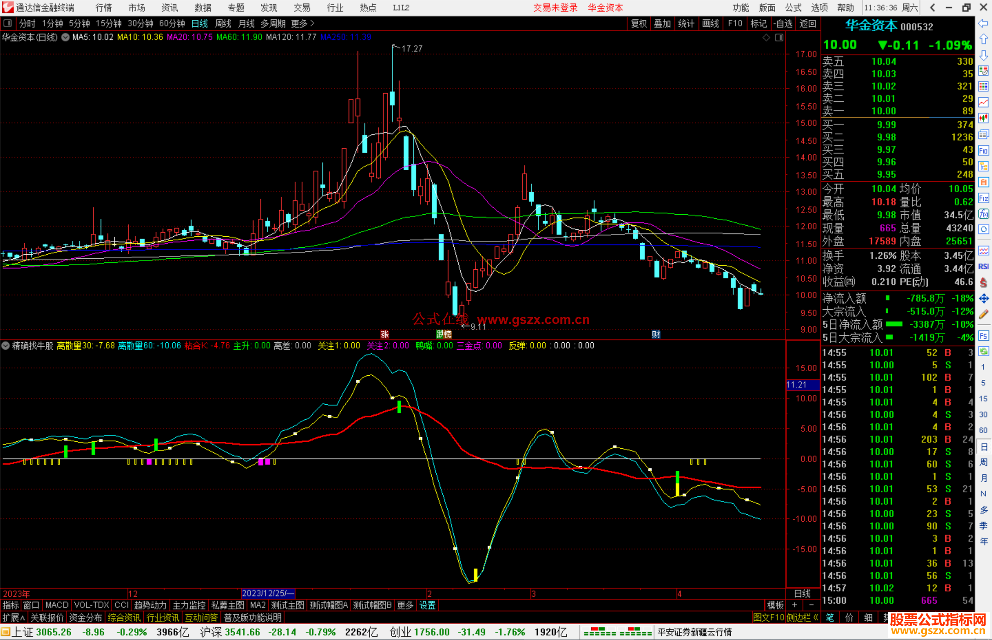Expand the 扩展 panel at bottom left
This screenshot has width=992, height=640.
(14, 618)
